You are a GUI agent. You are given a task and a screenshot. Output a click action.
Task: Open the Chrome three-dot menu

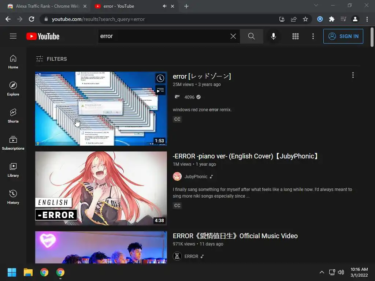(x=367, y=19)
